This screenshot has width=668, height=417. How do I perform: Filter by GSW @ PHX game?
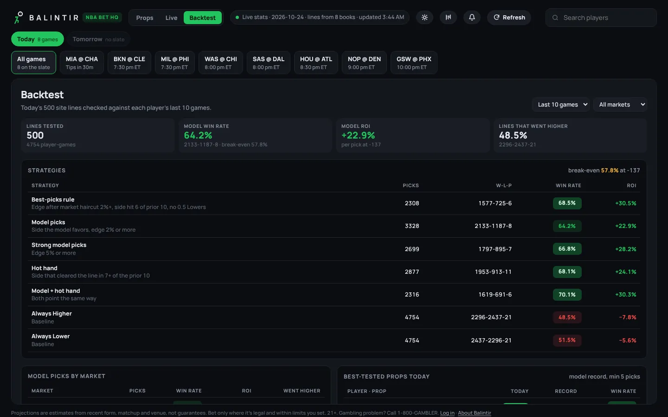coord(414,63)
